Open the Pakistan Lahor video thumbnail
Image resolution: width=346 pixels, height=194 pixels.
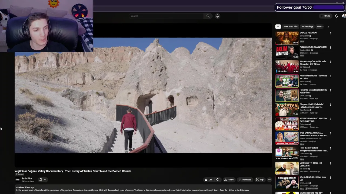coord(287,109)
